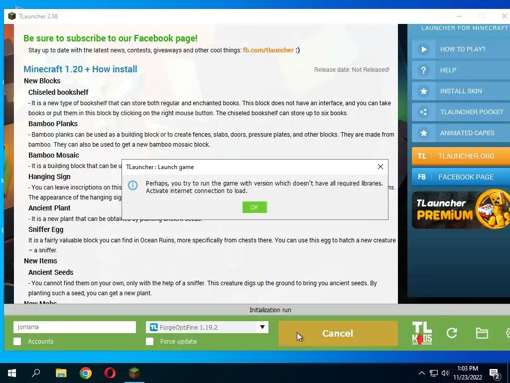Open INSTALL SKIN menu item
Viewport: 510px width, 383px height.
tap(461, 91)
